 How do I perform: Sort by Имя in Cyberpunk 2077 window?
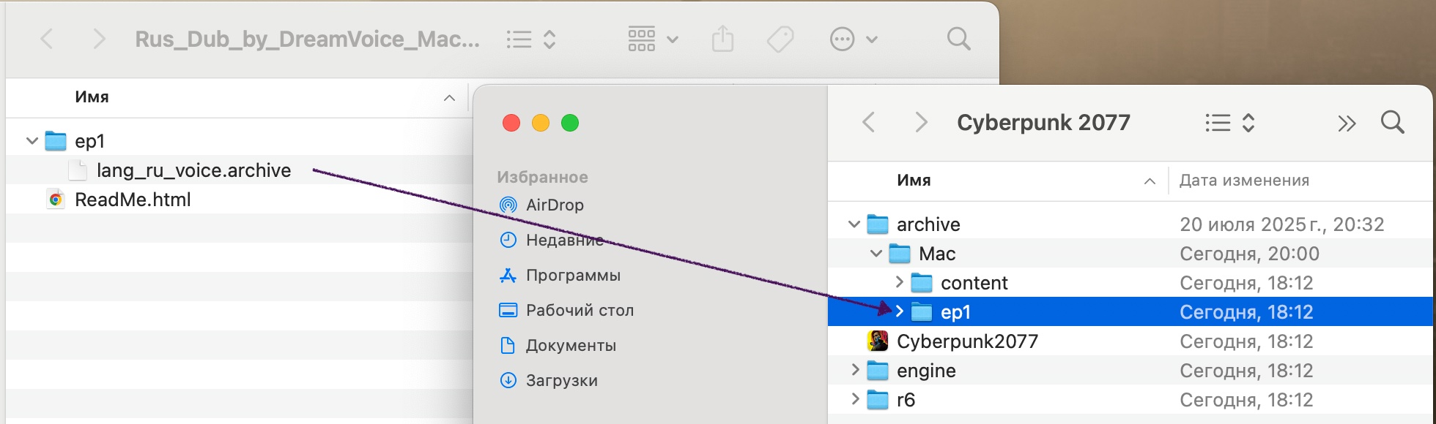click(x=914, y=181)
